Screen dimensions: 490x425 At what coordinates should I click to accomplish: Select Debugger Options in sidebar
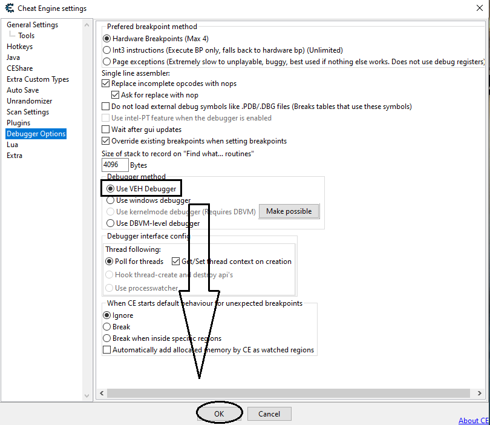click(36, 134)
